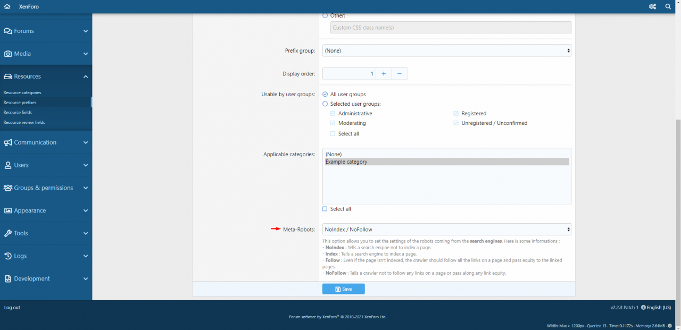This screenshot has width=681, height=330.
Task: Expand the Groups & permissions chevron
Action: pos(86,188)
